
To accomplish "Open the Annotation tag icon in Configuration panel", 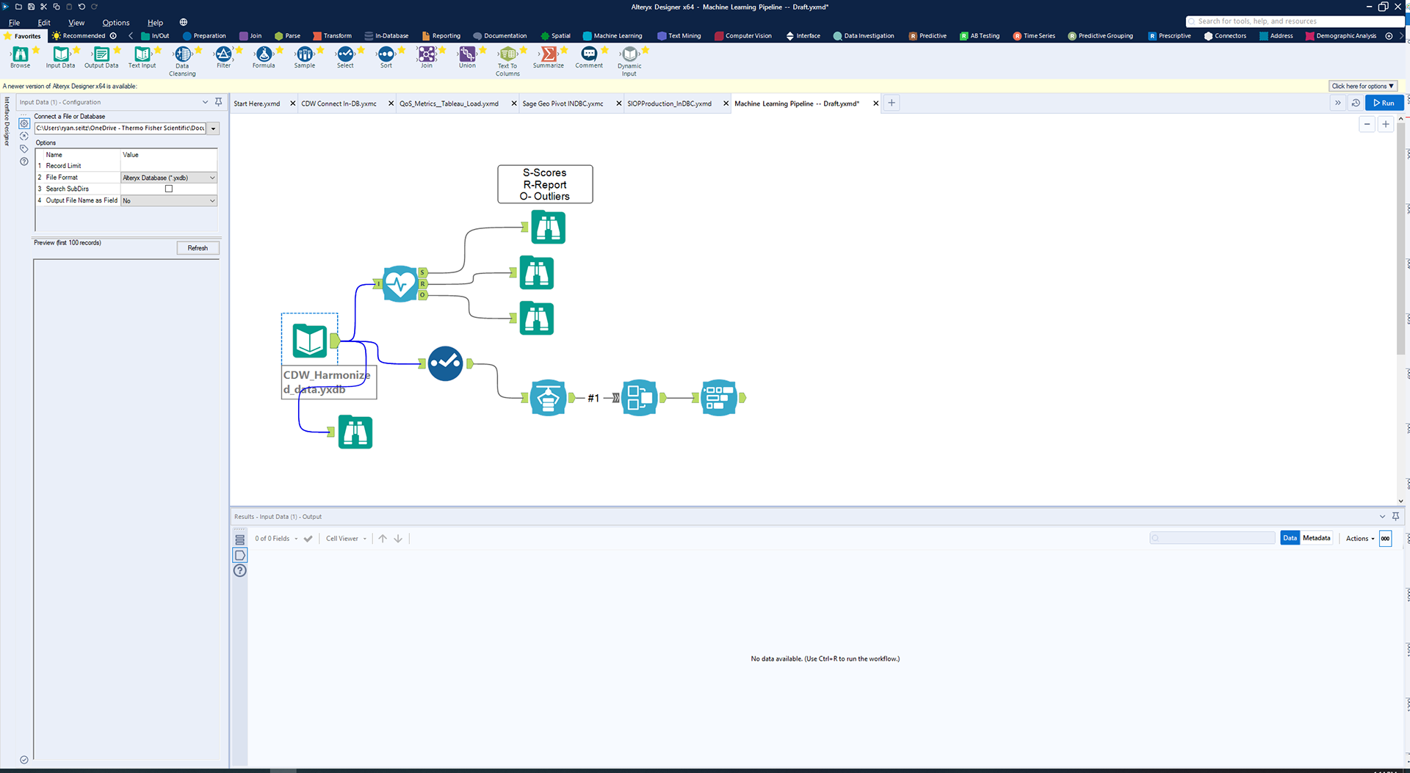I will pyautogui.click(x=24, y=148).
